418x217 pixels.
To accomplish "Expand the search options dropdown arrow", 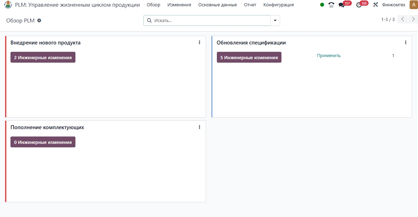I will (275, 21).
